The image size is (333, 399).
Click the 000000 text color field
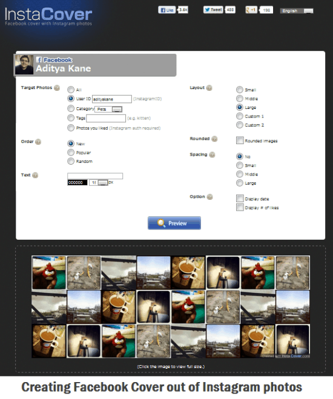tap(77, 182)
